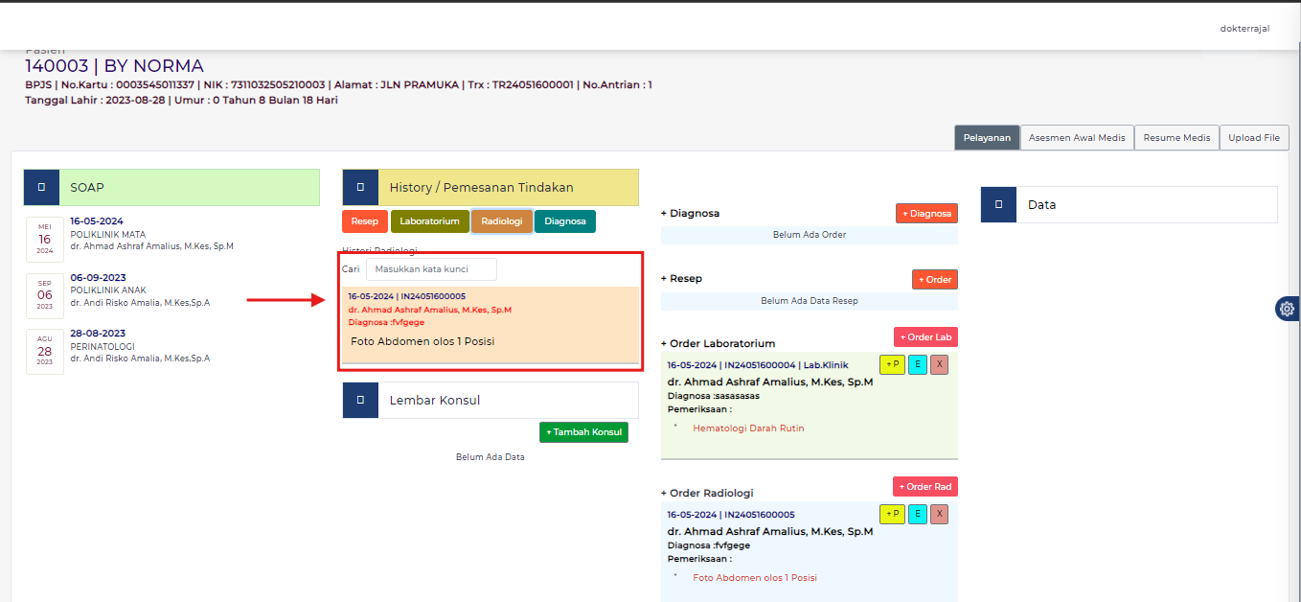Viewport: 1301px width, 602px height.
Task: Go to the Upload File tab
Action: [x=1253, y=138]
